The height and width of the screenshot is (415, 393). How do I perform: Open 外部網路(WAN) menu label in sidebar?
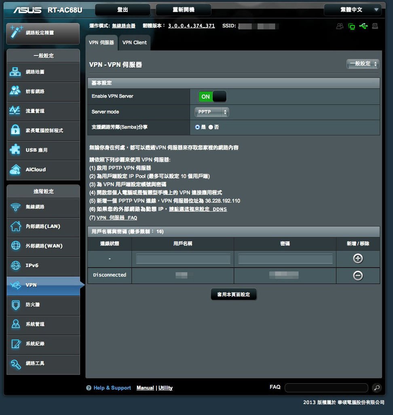click(44, 246)
